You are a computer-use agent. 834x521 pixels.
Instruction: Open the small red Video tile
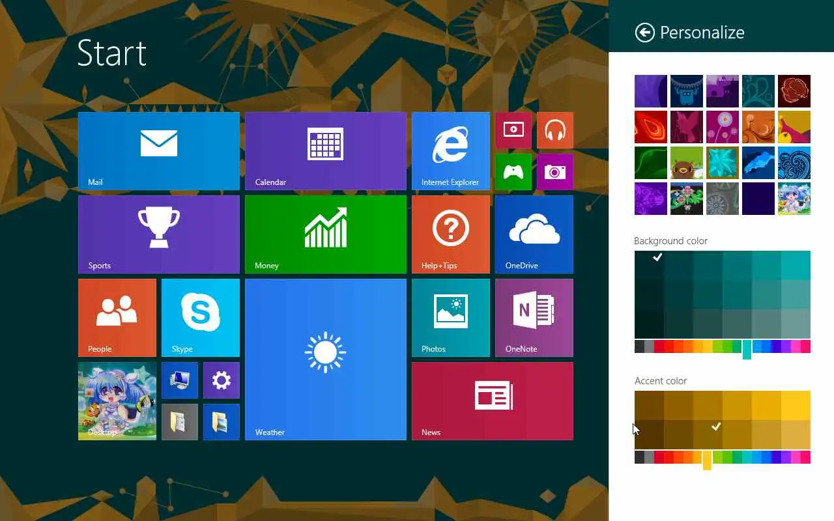coord(513,130)
